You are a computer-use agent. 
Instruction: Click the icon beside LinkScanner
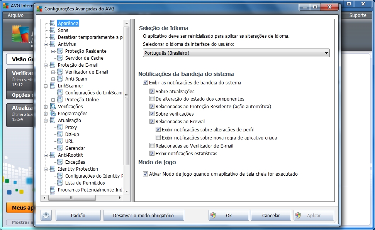(53, 86)
